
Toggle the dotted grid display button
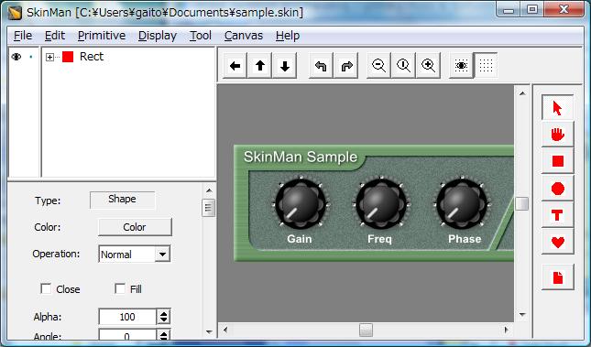tap(486, 66)
